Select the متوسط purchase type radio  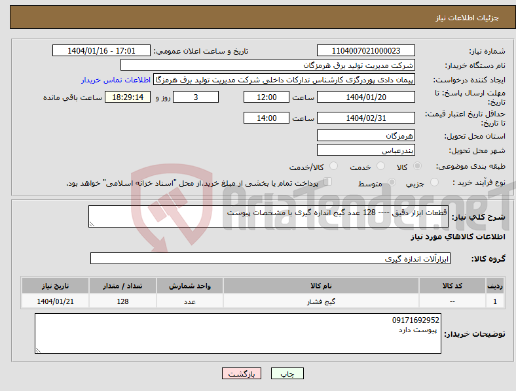(392, 182)
